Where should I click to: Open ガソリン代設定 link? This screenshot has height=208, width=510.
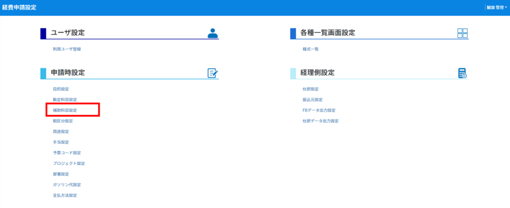tap(67, 185)
